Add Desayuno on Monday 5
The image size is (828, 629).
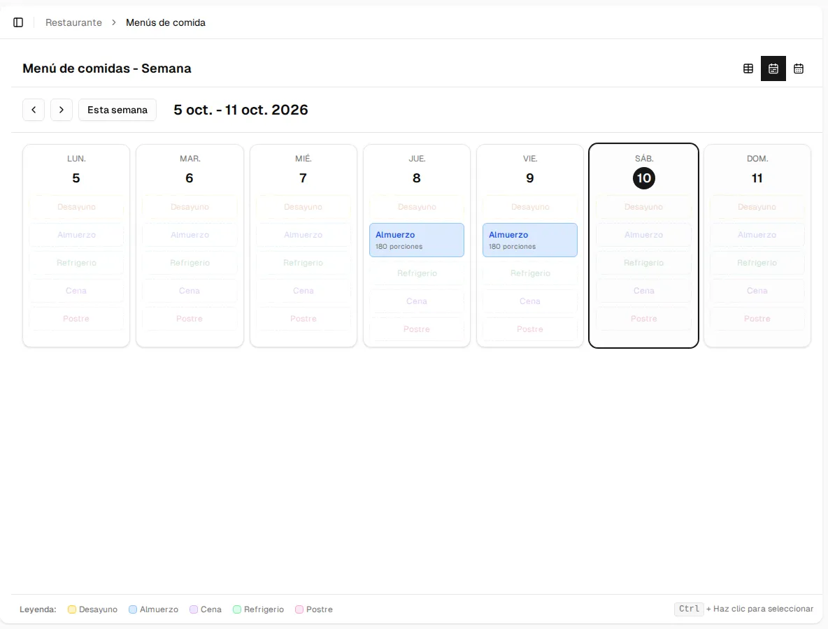76,207
